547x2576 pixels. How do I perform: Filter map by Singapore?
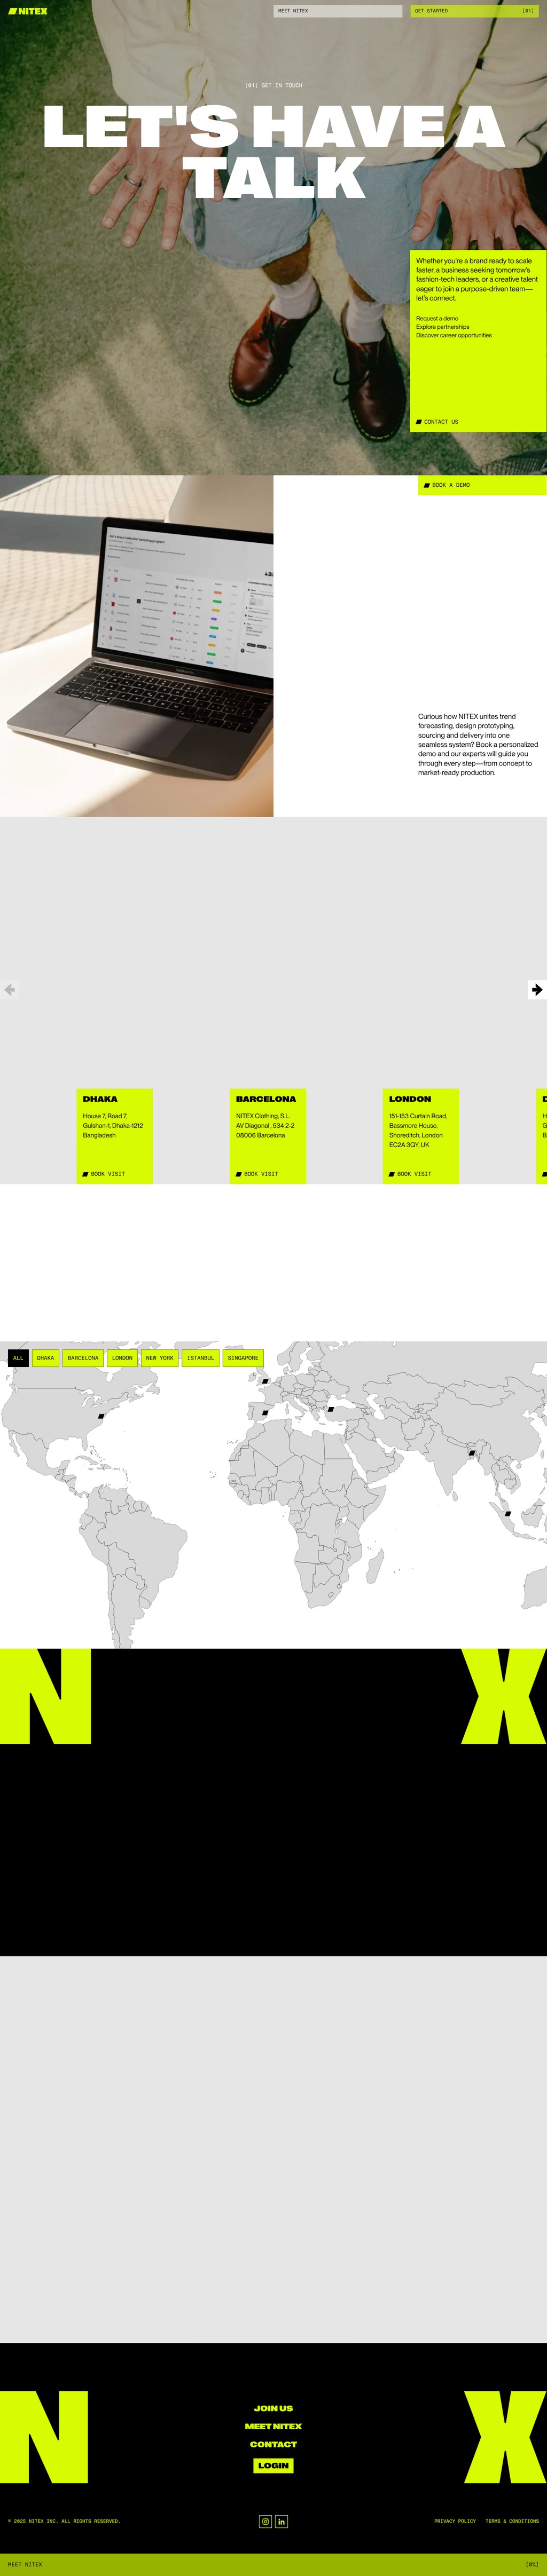(x=243, y=1358)
